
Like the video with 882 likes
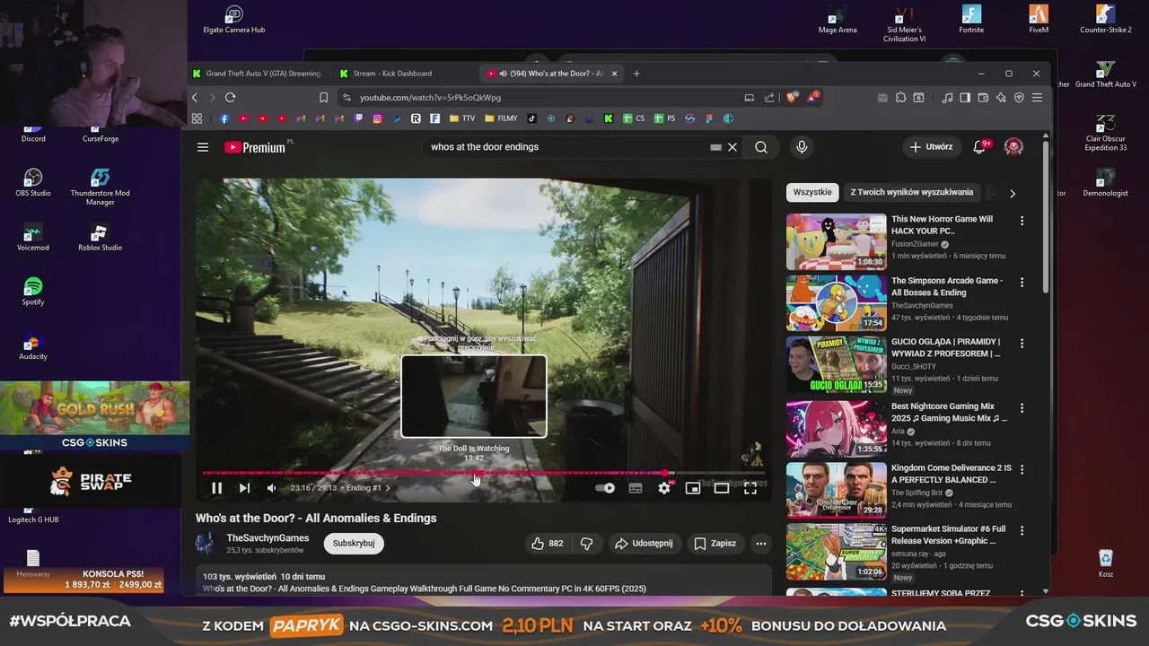point(548,543)
